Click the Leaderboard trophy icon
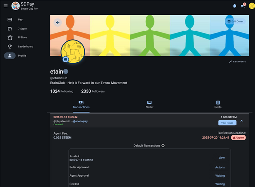Image resolution: width=255 pixels, height=187 pixels. click(x=10, y=47)
